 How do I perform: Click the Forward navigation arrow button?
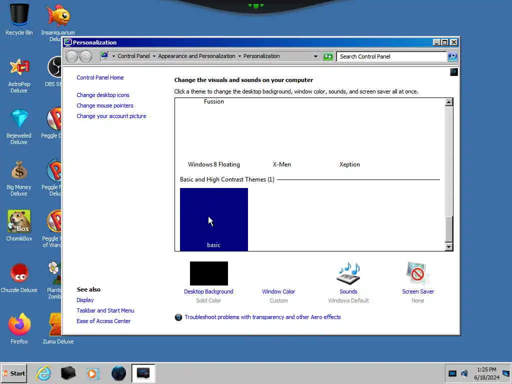(x=86, y=57)
